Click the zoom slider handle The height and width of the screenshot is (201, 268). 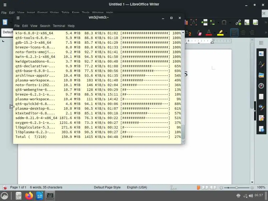click(x=237, y=188)
